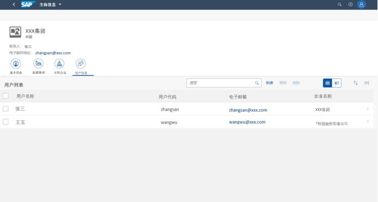
Task: Open search from the header magnifier icon
Action: [x=339, y=4]
